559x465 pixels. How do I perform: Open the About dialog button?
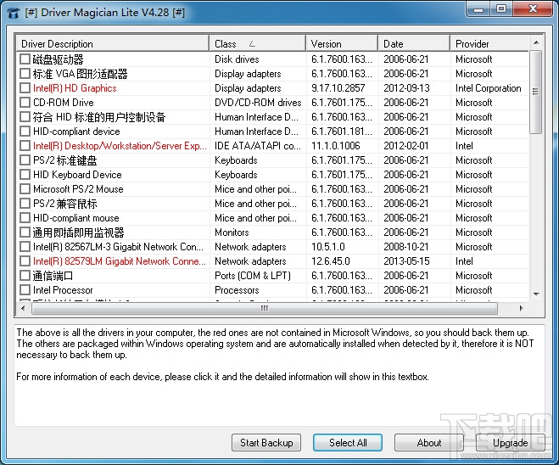(429, 443)
